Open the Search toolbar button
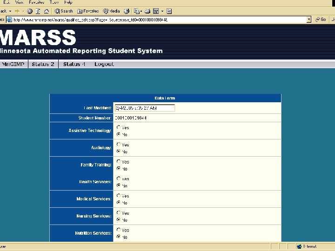 pyautogui.click(x=63, y=11)
